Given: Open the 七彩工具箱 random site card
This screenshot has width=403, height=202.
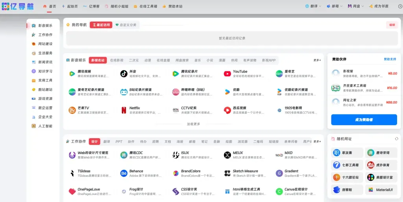Looking at the screenshot, I should pyautogui.click(x=347, y=165).
